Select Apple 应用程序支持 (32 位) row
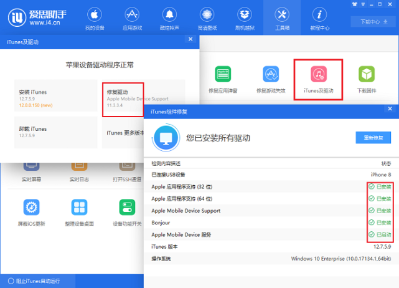The width and height of the screenshot is (399, 288). 271,186
